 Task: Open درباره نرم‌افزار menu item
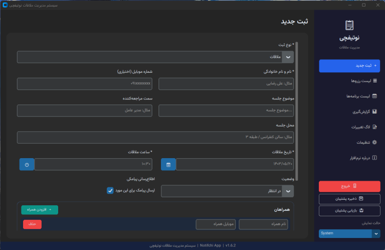pos(349,158)
